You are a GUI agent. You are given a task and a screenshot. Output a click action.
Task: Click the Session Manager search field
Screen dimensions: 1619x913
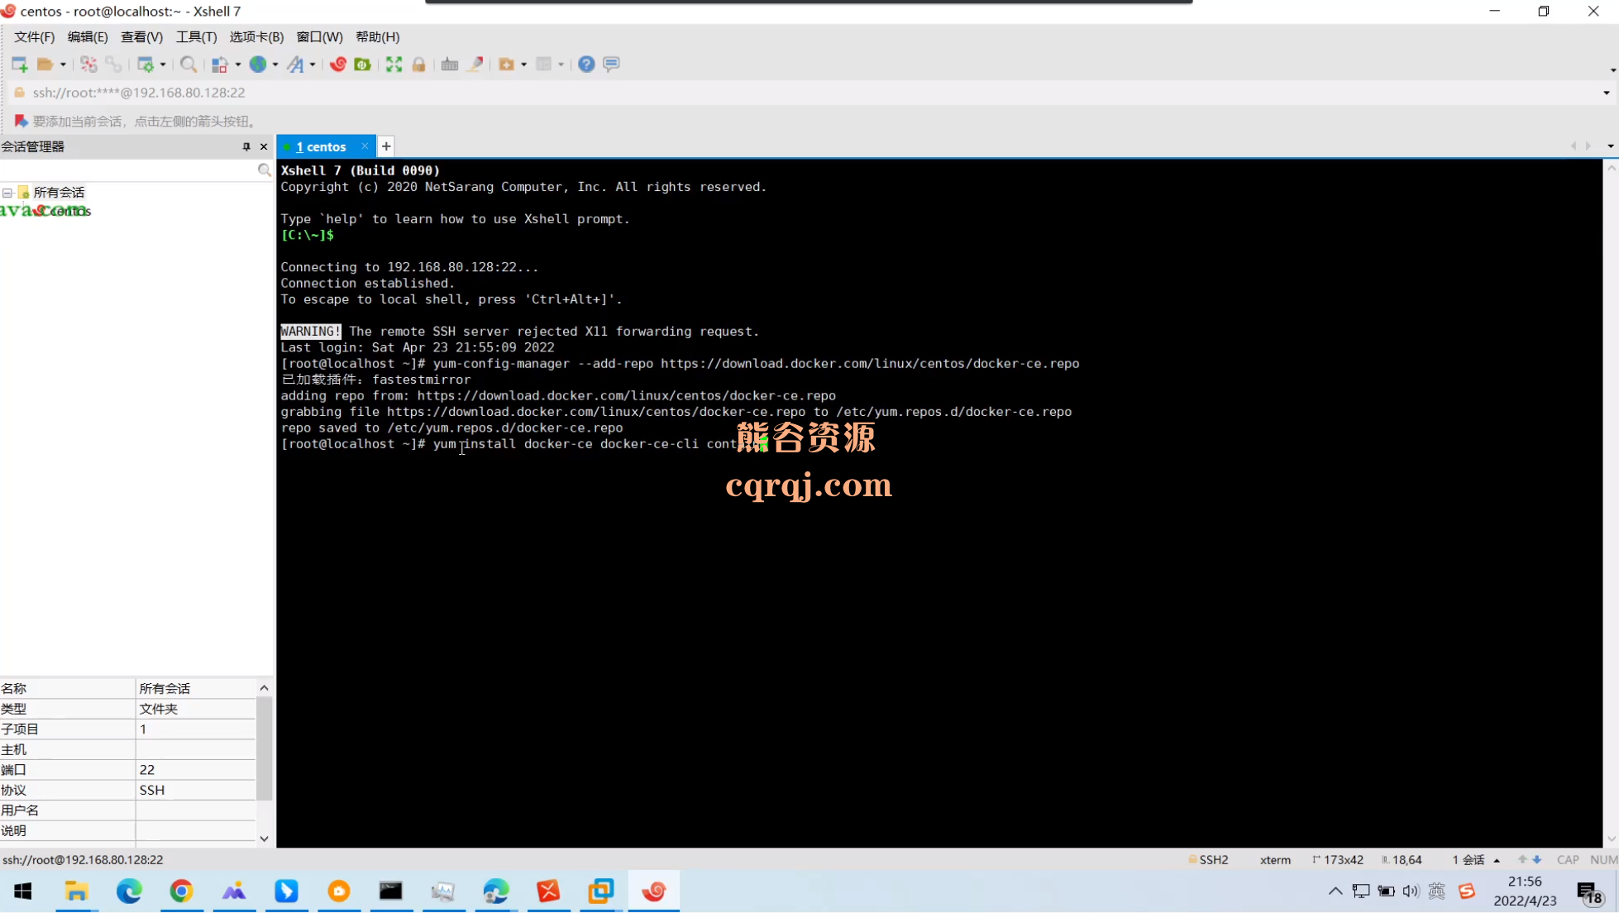click(x=128, y=170)
